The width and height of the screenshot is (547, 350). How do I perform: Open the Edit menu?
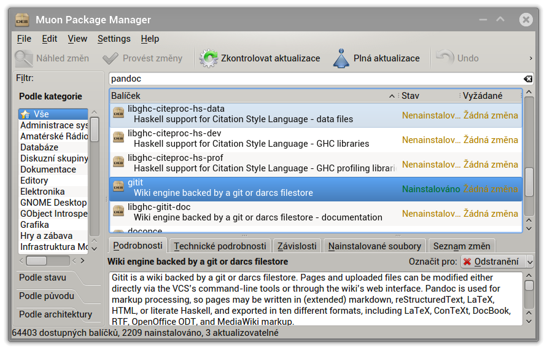coord(50,39)
